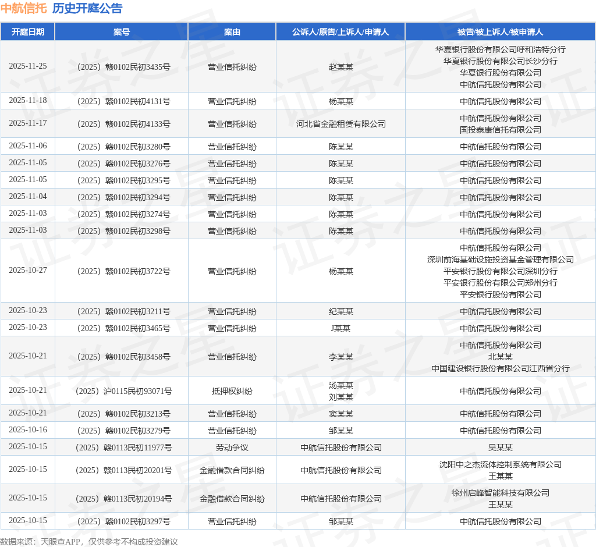Click plaintiff name 纪某某
The height and width of the screenshot is (547, 596).
[341, 311]
